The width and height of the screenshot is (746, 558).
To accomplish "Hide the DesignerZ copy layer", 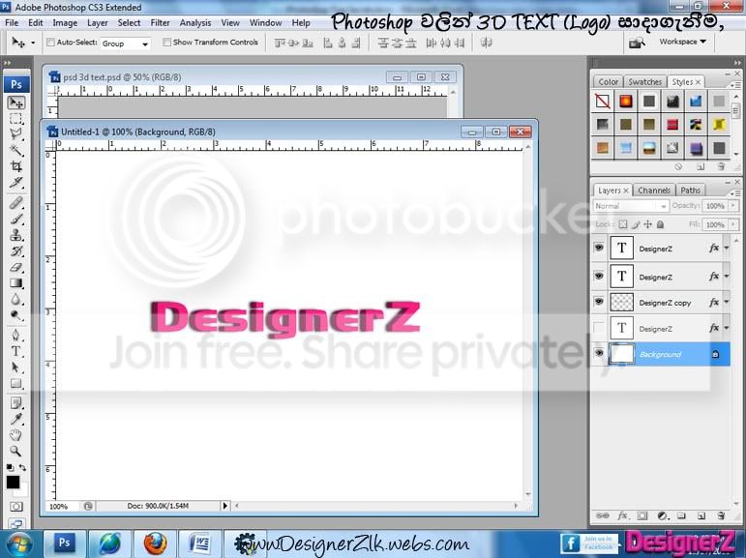I will click(x=599, y=302).
